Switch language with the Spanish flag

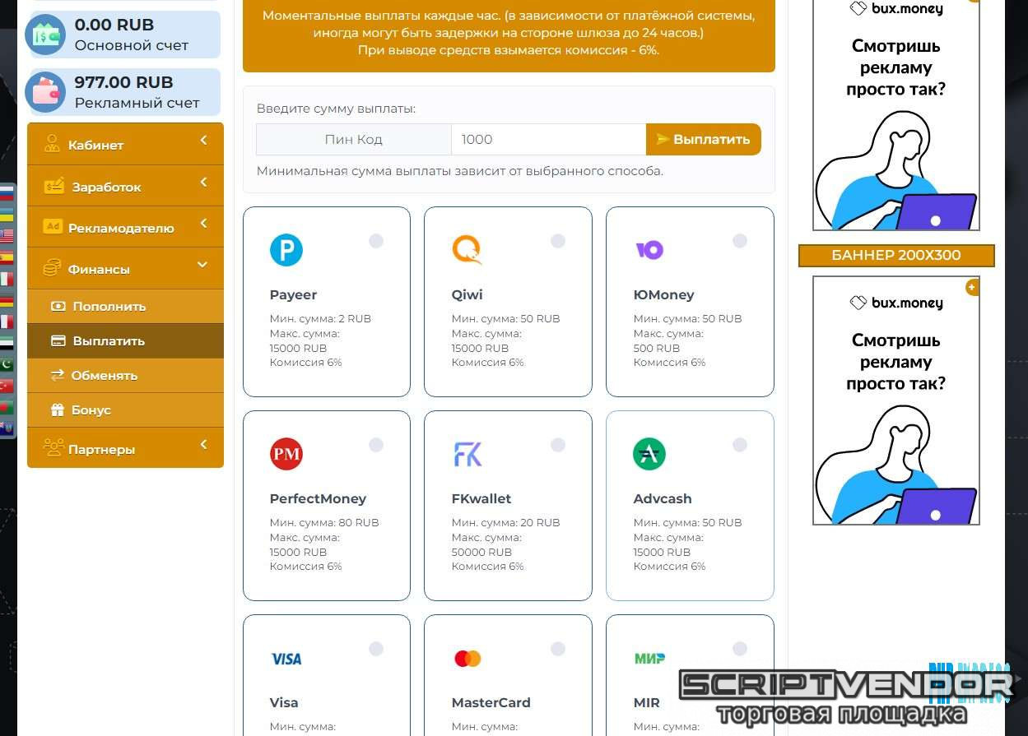tap(7, 257)
